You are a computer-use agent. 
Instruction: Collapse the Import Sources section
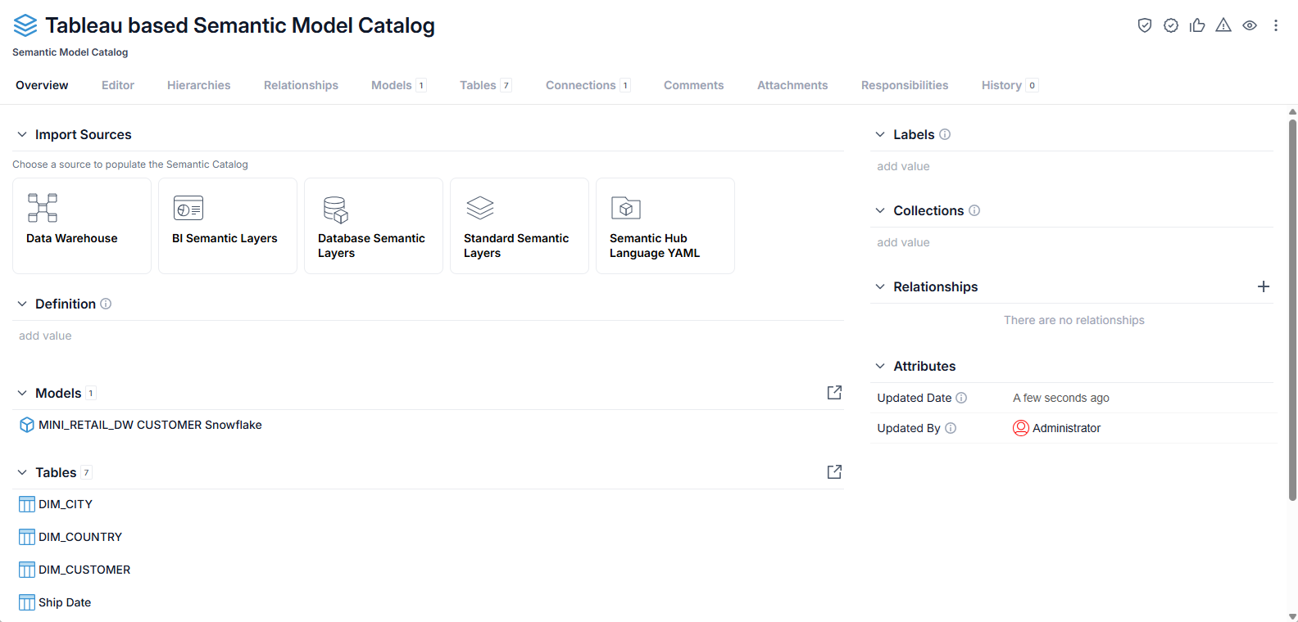coord(22,134)
